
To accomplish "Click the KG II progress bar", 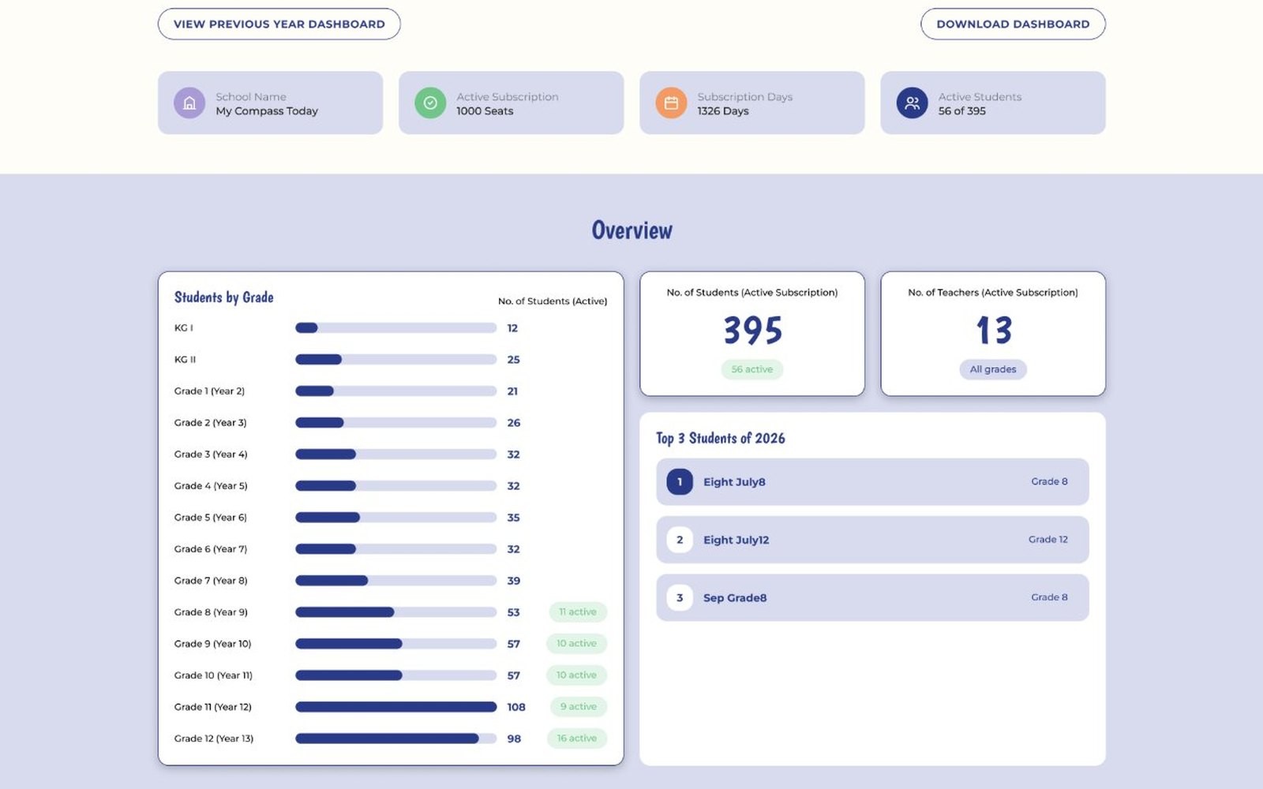I will [x=395, y=360].
